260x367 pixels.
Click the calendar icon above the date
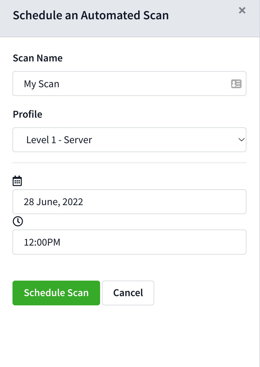(17, 181)
